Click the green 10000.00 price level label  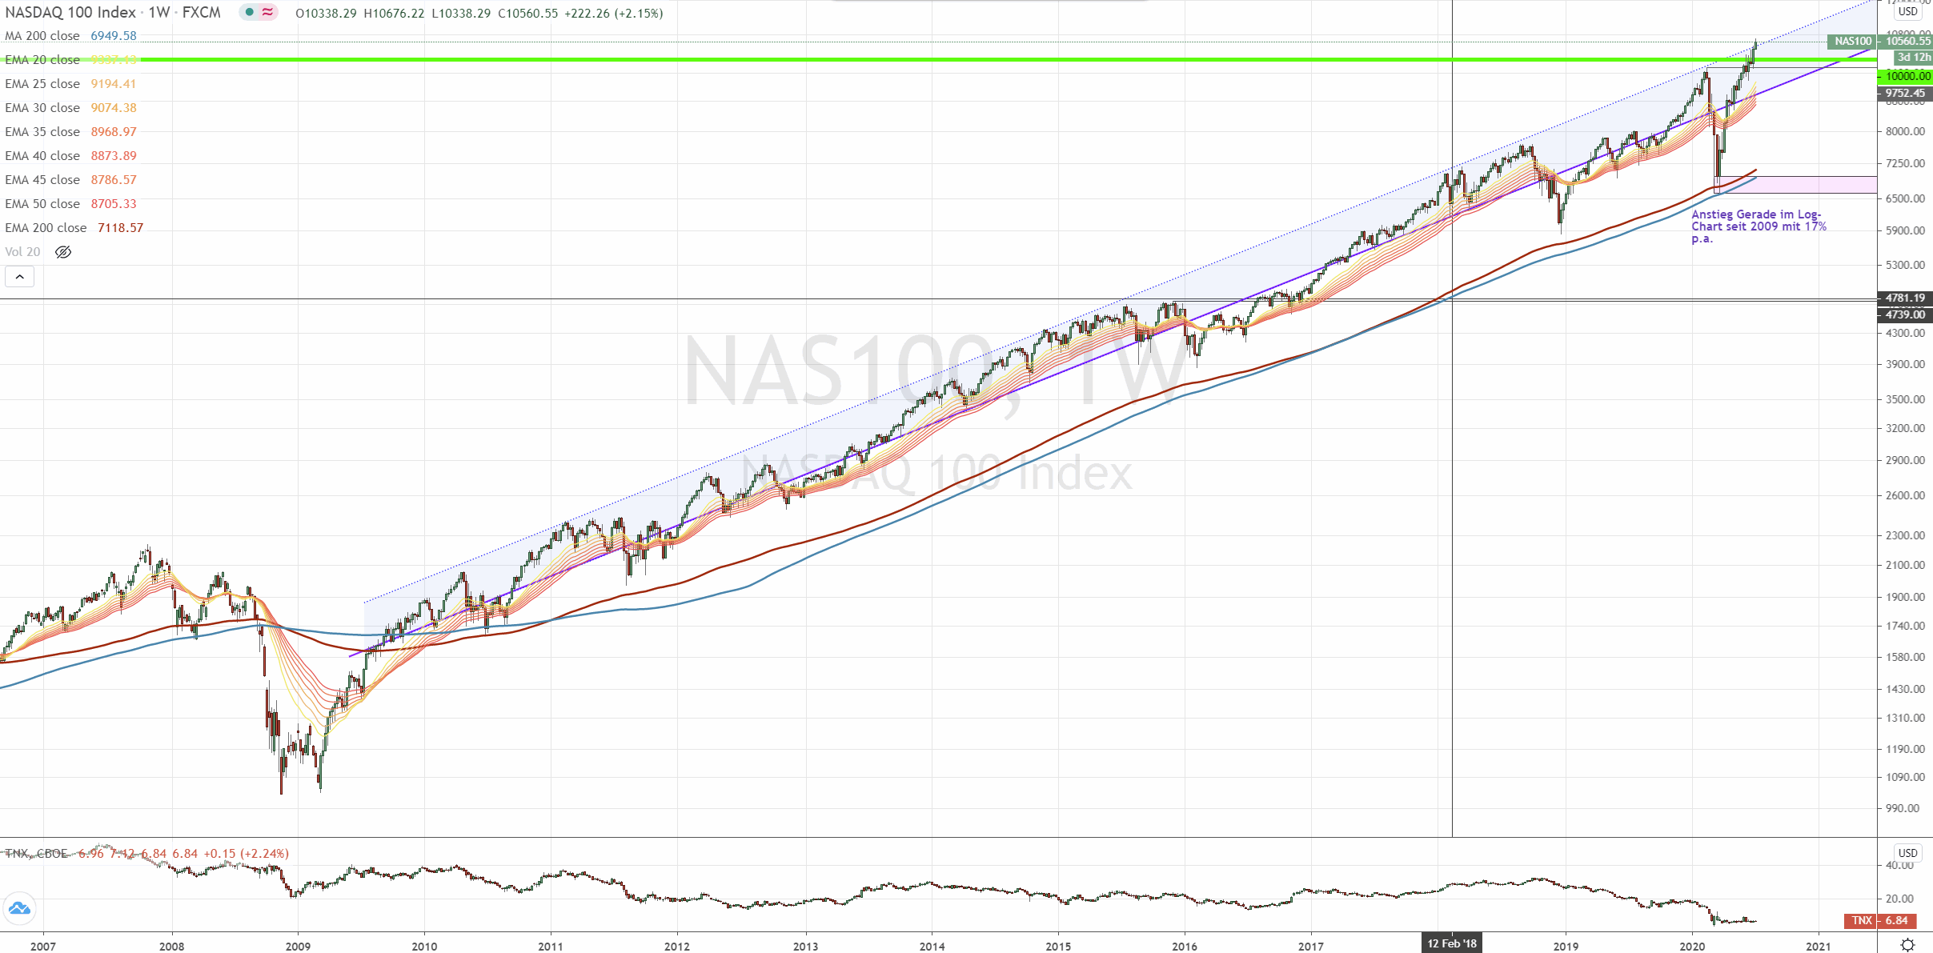1907,76
